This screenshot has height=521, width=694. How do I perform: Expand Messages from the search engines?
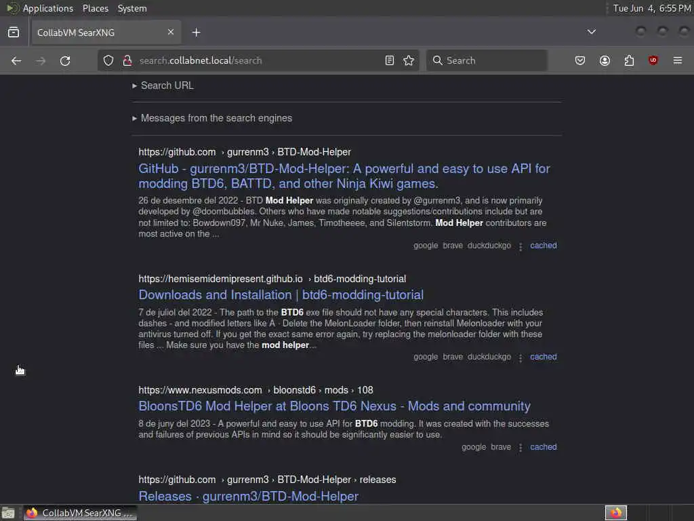212,118
